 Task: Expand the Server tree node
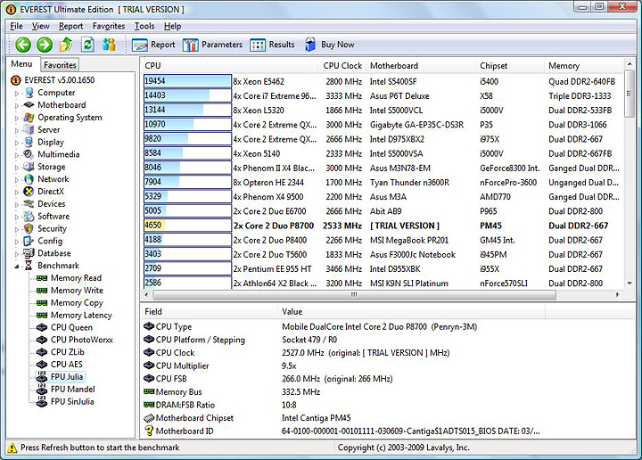(17, 130)
